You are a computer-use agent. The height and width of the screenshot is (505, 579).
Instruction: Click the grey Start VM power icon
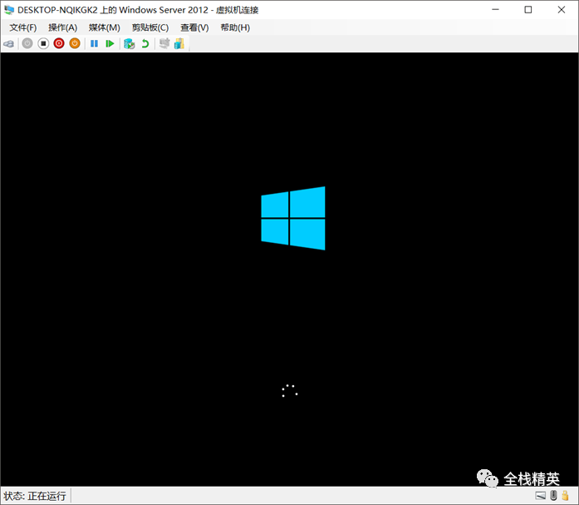pos(27,43)
